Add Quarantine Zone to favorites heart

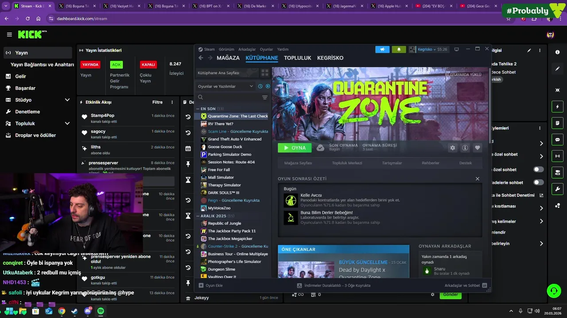[477, 148]
